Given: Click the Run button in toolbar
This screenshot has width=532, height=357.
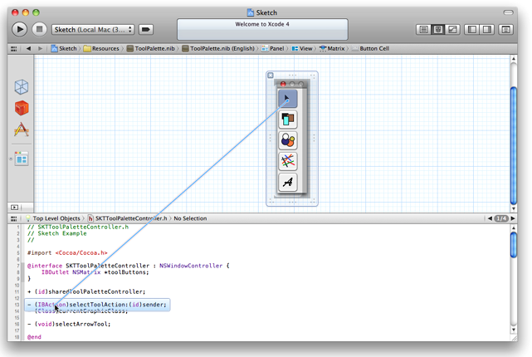Looking at the screenshot, I should 20,29.
